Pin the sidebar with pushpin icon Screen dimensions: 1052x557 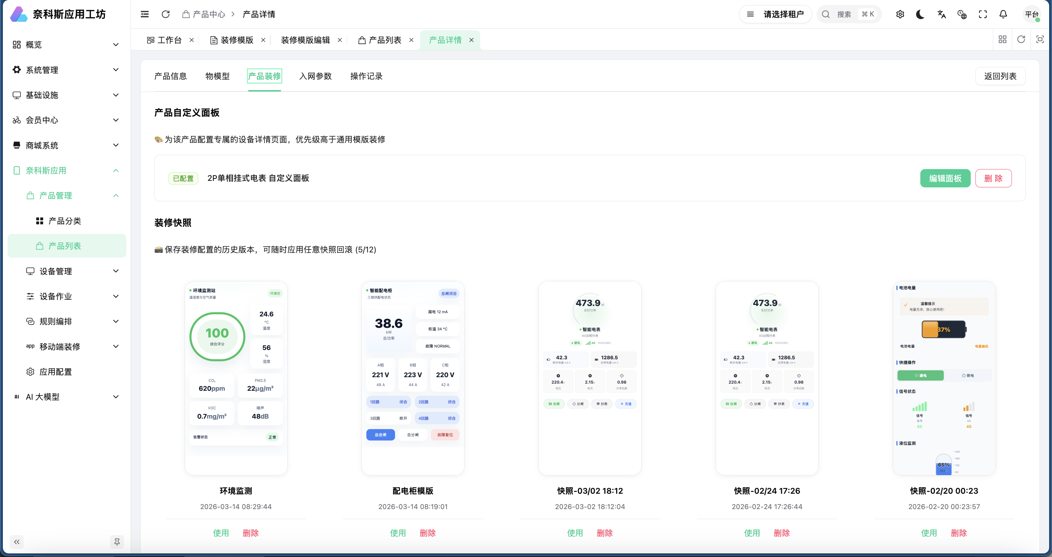click(117, 542)
